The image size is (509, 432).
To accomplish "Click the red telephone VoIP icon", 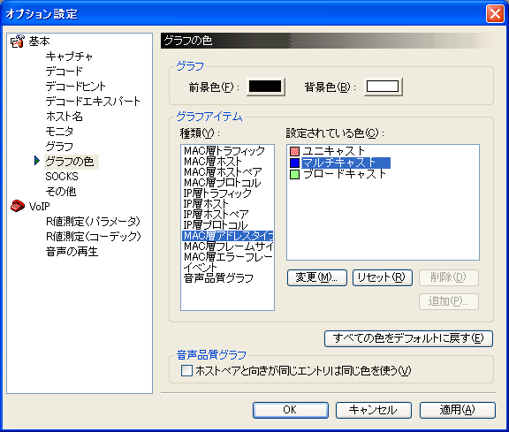I will [18, 206].
